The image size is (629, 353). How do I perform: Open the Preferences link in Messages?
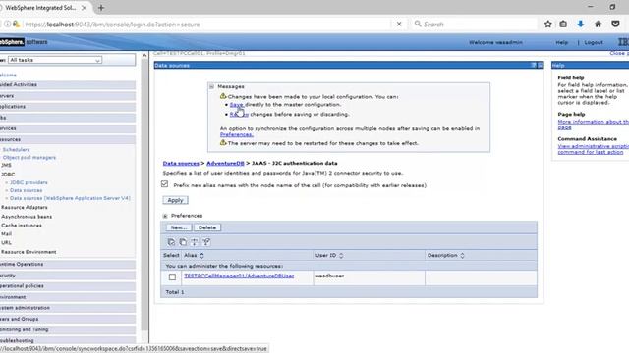coord(236,135)
